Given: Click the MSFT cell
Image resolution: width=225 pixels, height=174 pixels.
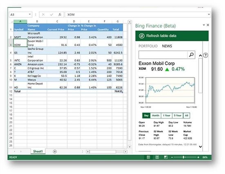Looking at the screenshot, I should (20, 35).
